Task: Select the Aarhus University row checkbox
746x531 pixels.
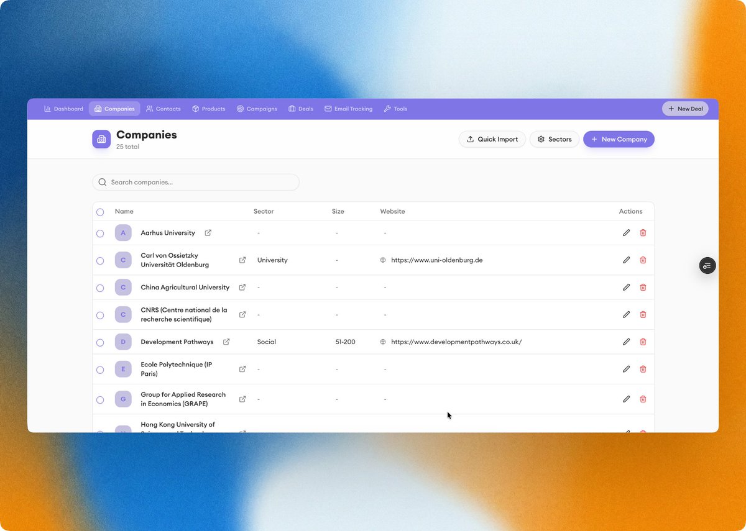Action: (100, 234)
